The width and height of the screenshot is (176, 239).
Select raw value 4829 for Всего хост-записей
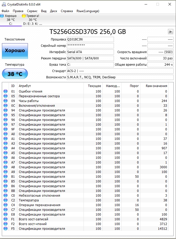(163, 219)
